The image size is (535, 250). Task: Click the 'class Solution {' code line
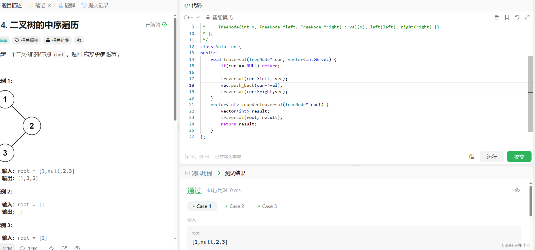click(221, 46)
